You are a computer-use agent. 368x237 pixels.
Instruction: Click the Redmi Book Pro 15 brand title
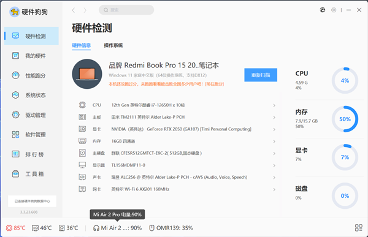tap(164, 65)
